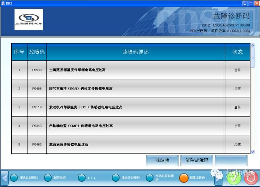260x187 pixels.
Task: Close the RDS window
Action: point(257,3)
